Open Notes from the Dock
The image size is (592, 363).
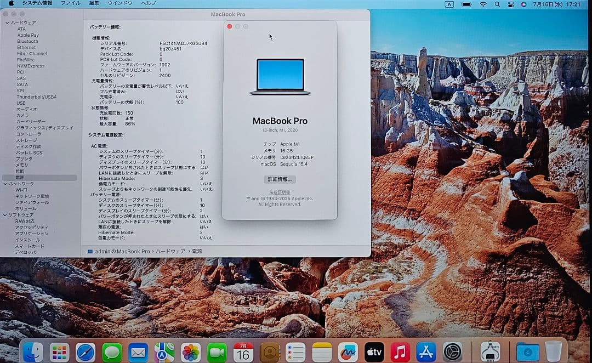(322, 351)
